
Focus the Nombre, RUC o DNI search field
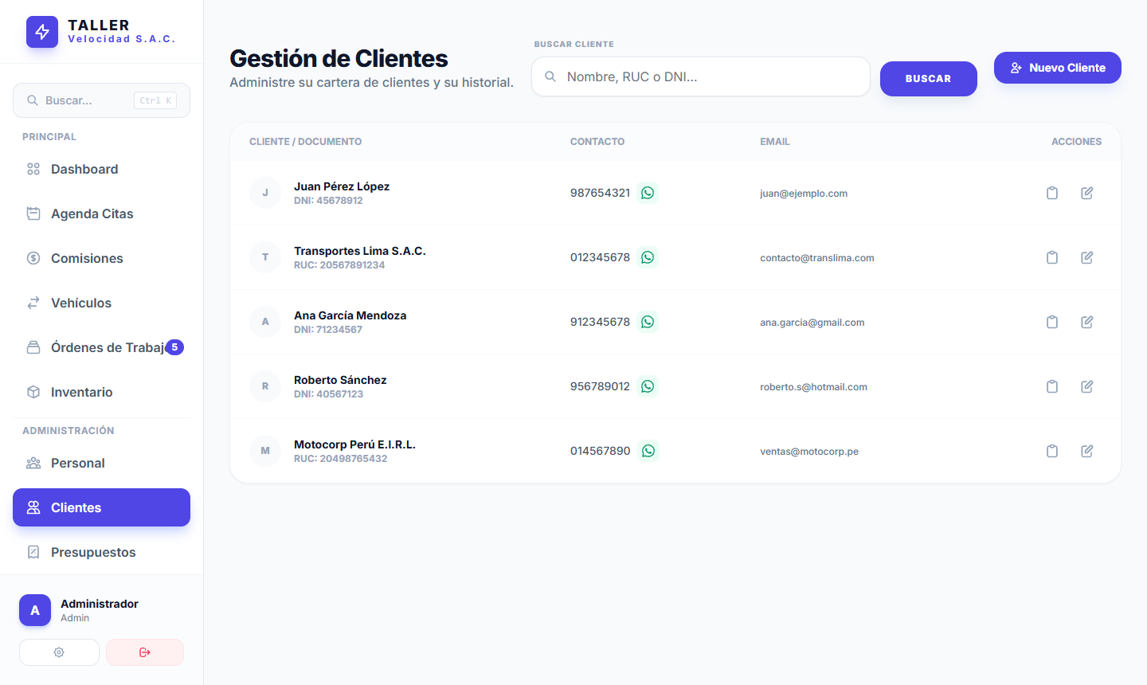[x=700, y=76]
